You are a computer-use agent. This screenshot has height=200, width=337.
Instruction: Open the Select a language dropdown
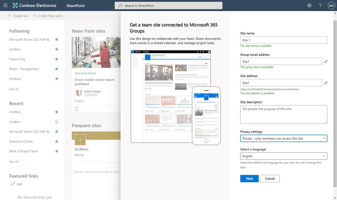[284, 156]
